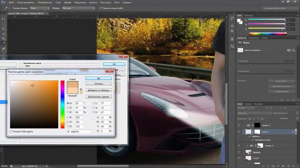Open the Изображение menu
The width and height of the screenshot is (300, 168).
45,2
